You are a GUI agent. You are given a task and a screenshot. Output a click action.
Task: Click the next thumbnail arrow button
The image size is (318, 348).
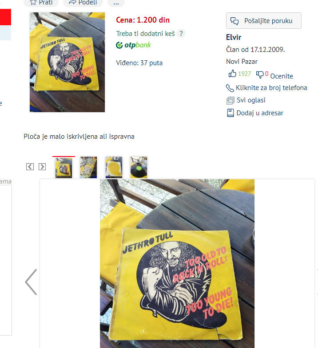(42, 167)
